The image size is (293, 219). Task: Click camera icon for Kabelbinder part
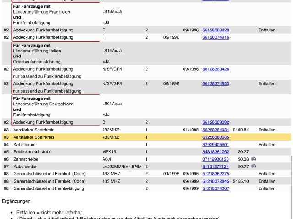coord(254,167)
